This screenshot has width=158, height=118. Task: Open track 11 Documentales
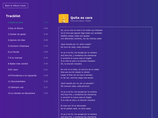click(28, 81)
